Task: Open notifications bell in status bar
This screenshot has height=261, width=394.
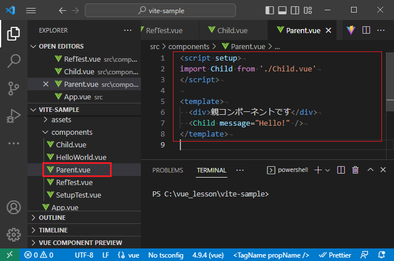Action: (381, 255)
